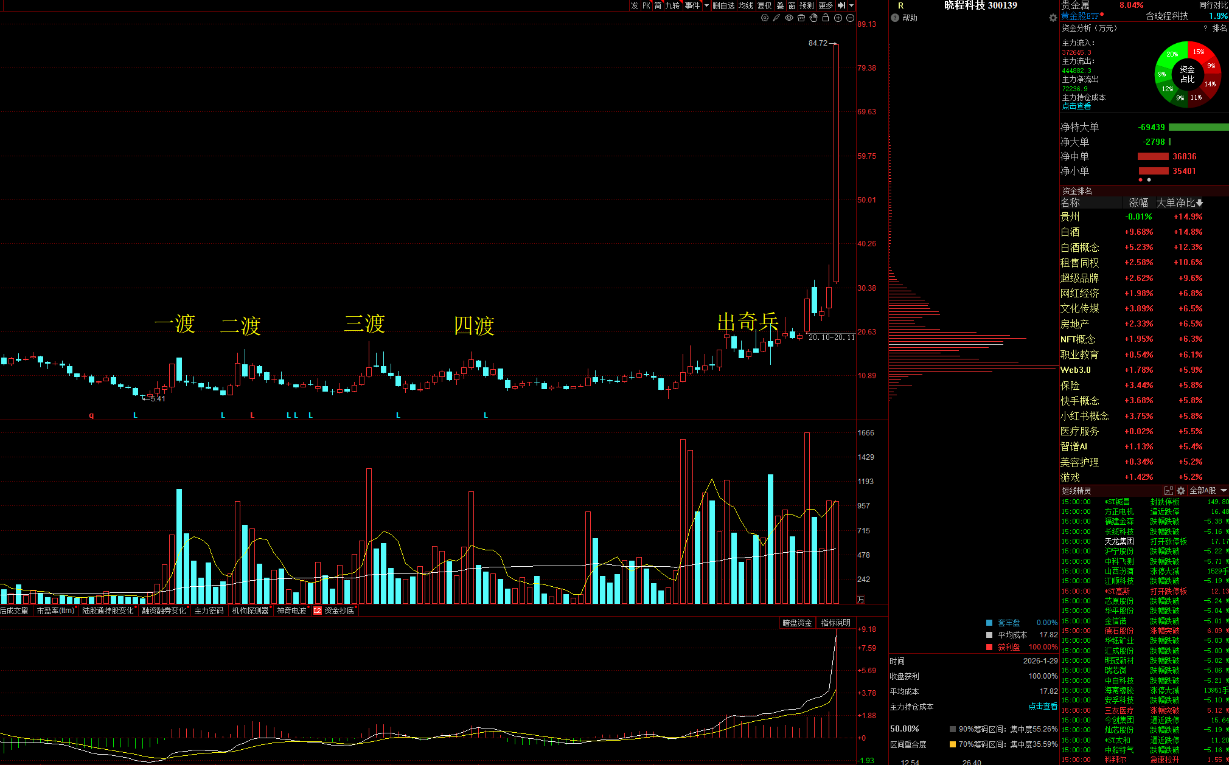Screen dimensions: 1229x765
Task: Zoom in chart with plus icon
Action: pyautogui.click(x=838, y=18)
